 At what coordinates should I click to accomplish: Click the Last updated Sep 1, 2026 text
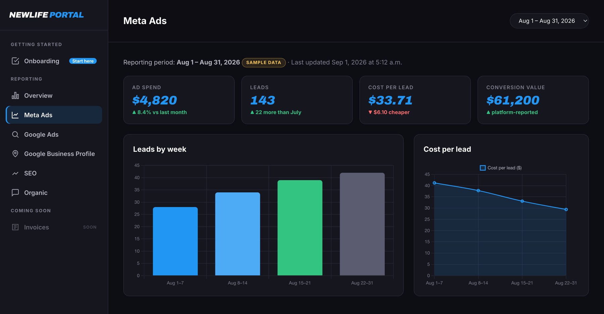347,62
